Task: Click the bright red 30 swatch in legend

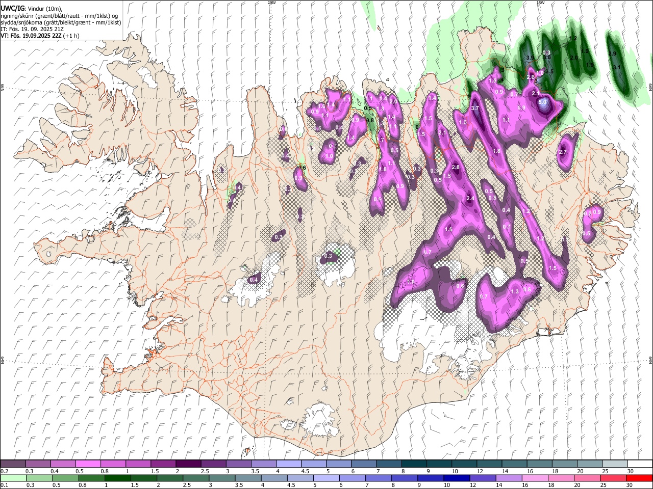Action: tap(639, 478)
